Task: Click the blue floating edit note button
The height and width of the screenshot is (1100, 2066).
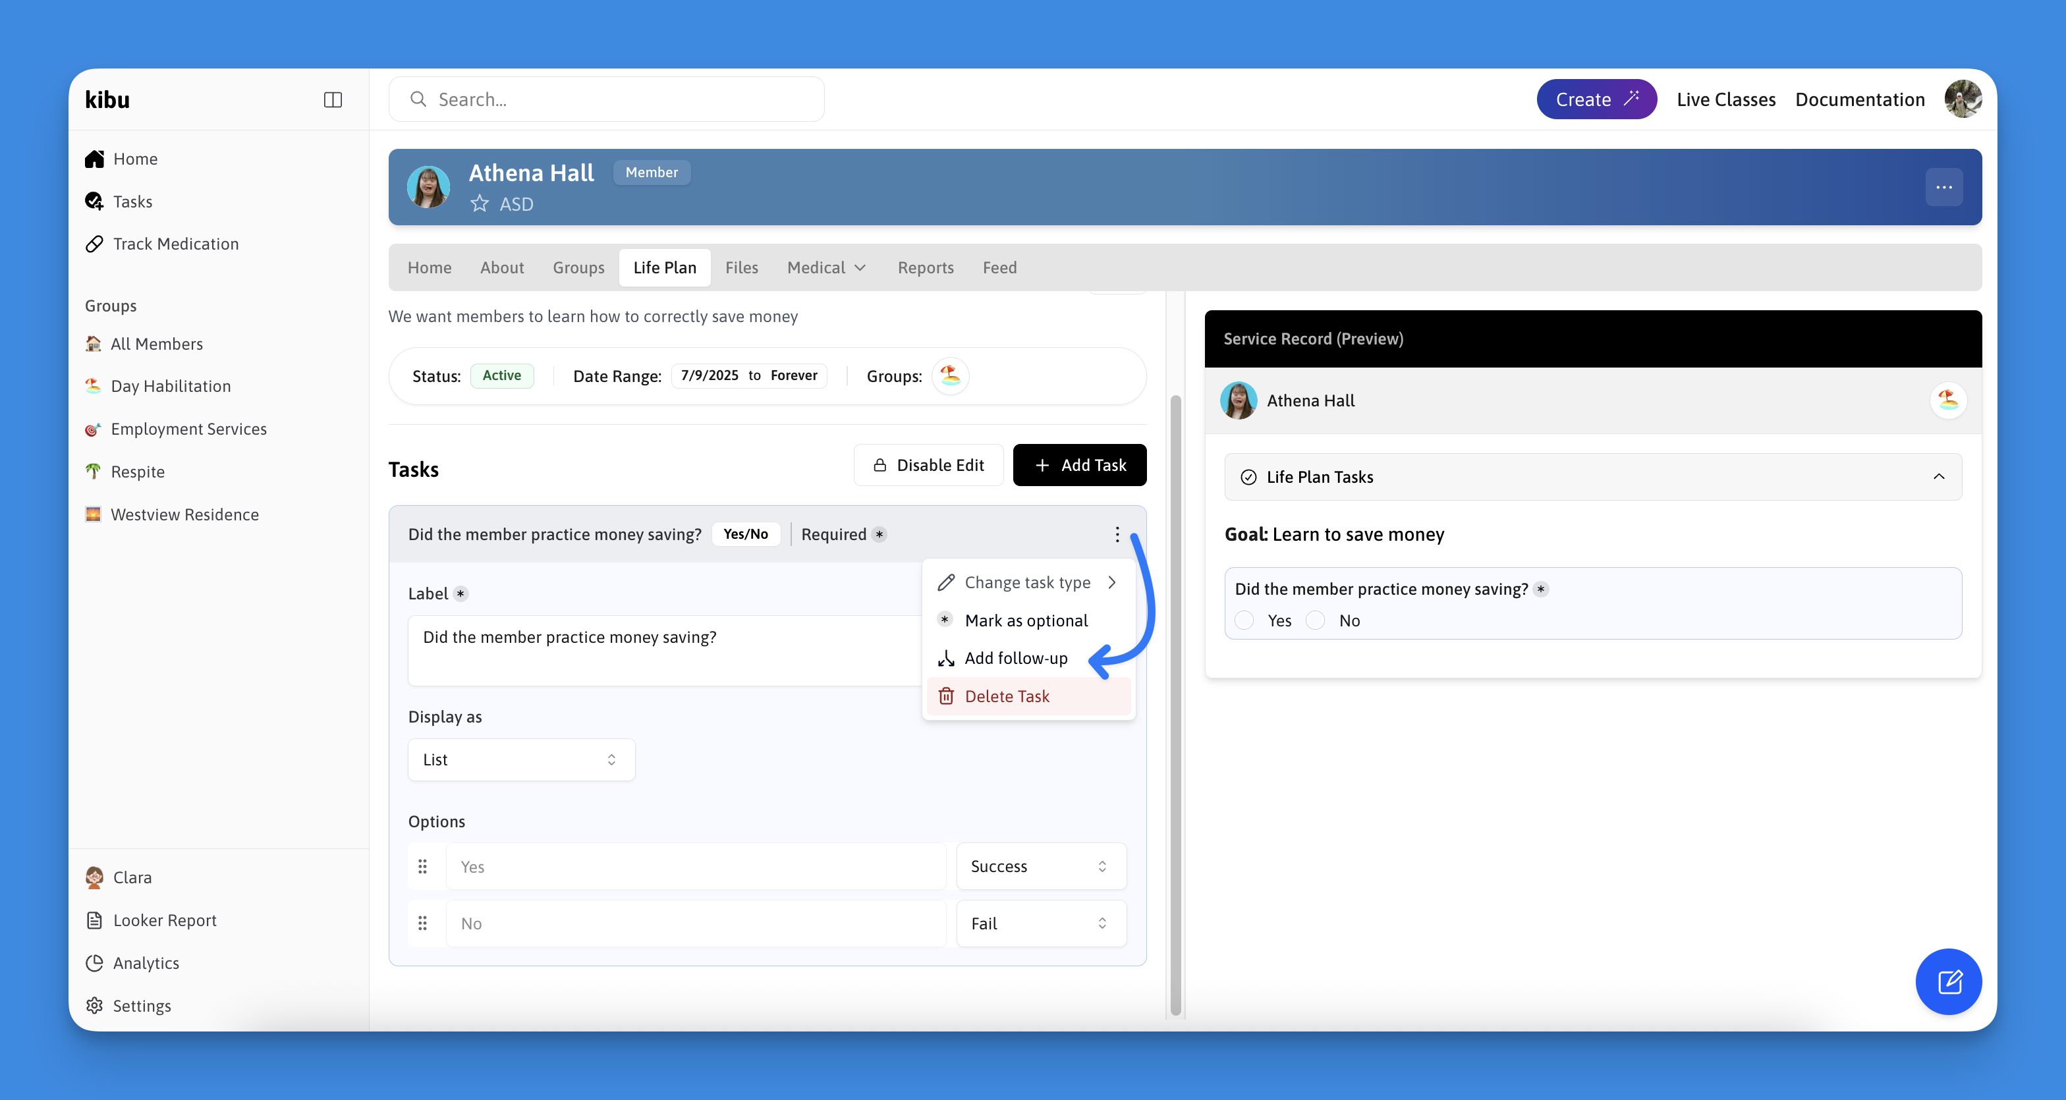Action: coord(1947,981)
